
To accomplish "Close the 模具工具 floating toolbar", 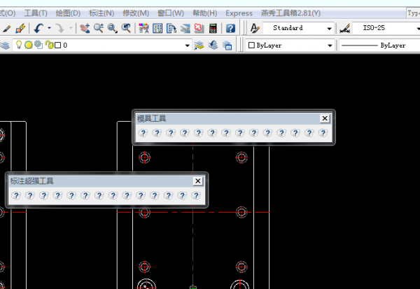I will click(x=325, y=118).
